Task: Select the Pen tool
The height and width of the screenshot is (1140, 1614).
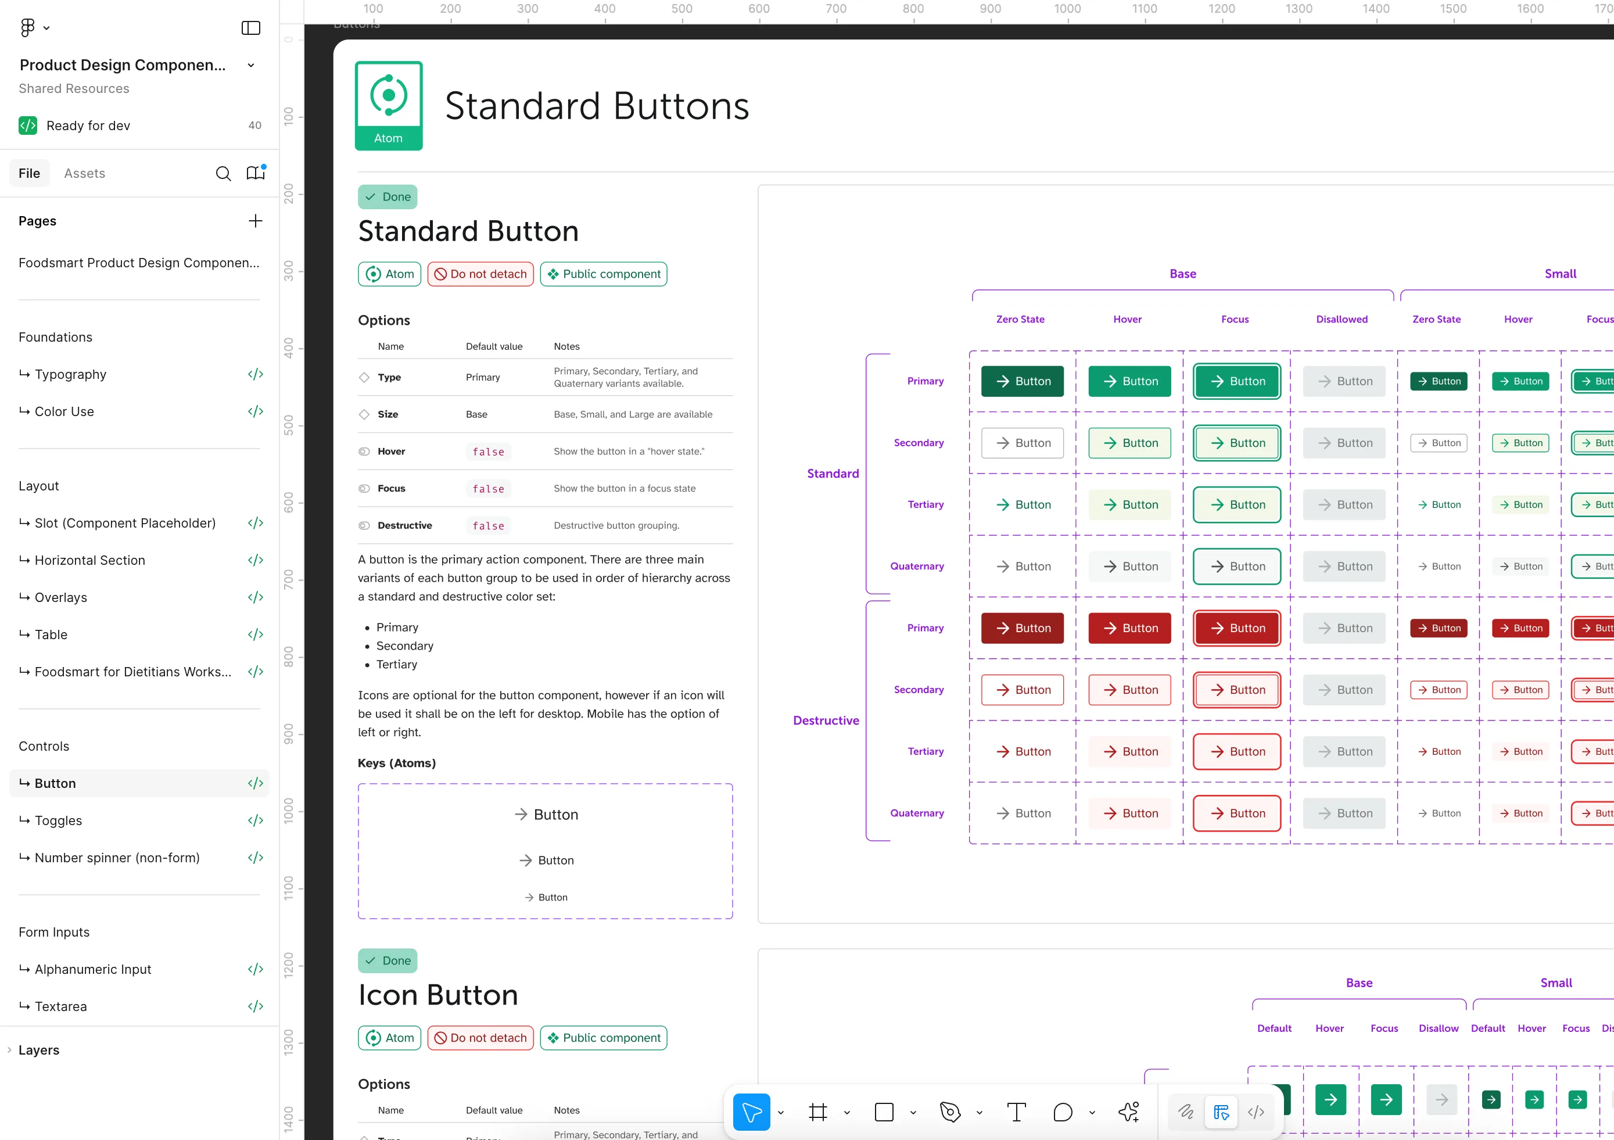Action: pyautogui.click(x=950, y=1112)
